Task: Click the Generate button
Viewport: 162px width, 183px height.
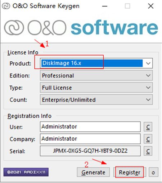Action: [x=93, y=172]
